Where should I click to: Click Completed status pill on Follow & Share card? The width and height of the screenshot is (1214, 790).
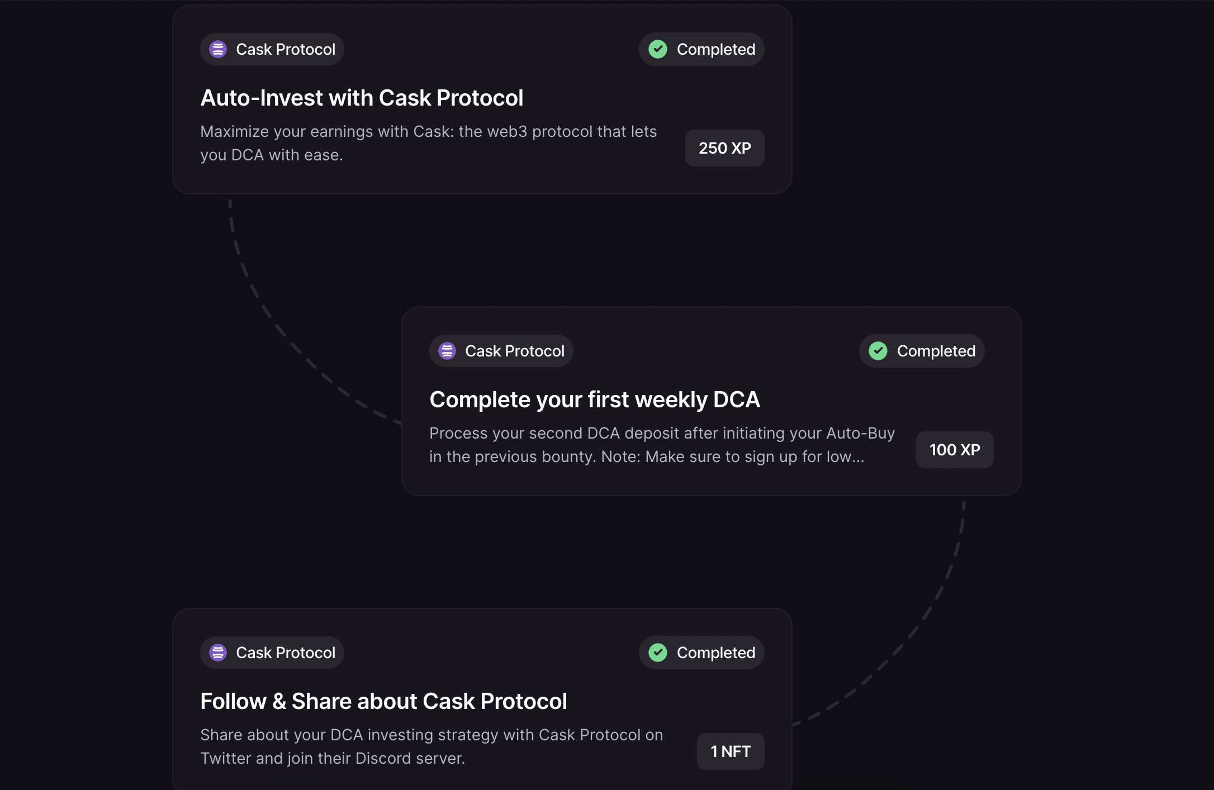701,653
